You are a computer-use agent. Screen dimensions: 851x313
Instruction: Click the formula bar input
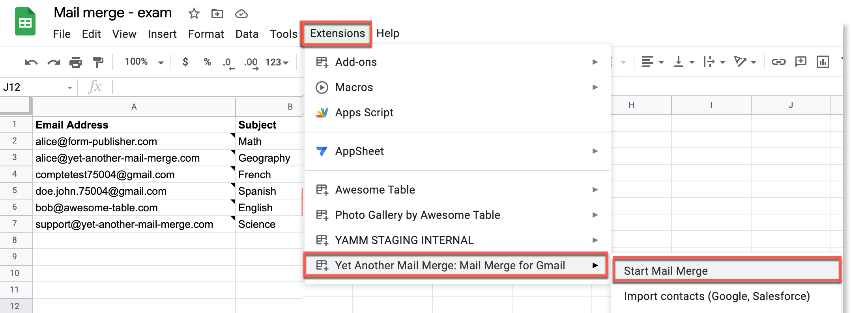tap(208, 87)
